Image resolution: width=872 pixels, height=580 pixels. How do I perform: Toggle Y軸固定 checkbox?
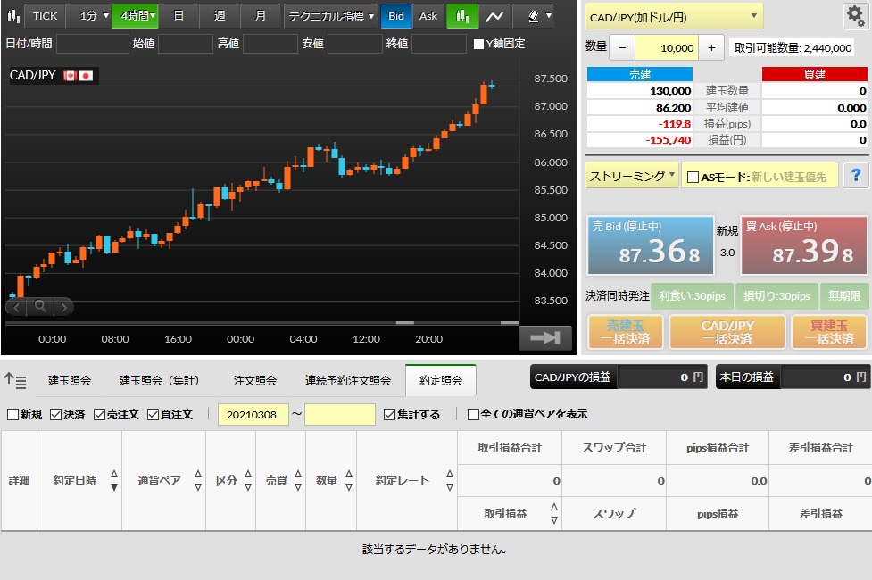[x=478, y=44]
